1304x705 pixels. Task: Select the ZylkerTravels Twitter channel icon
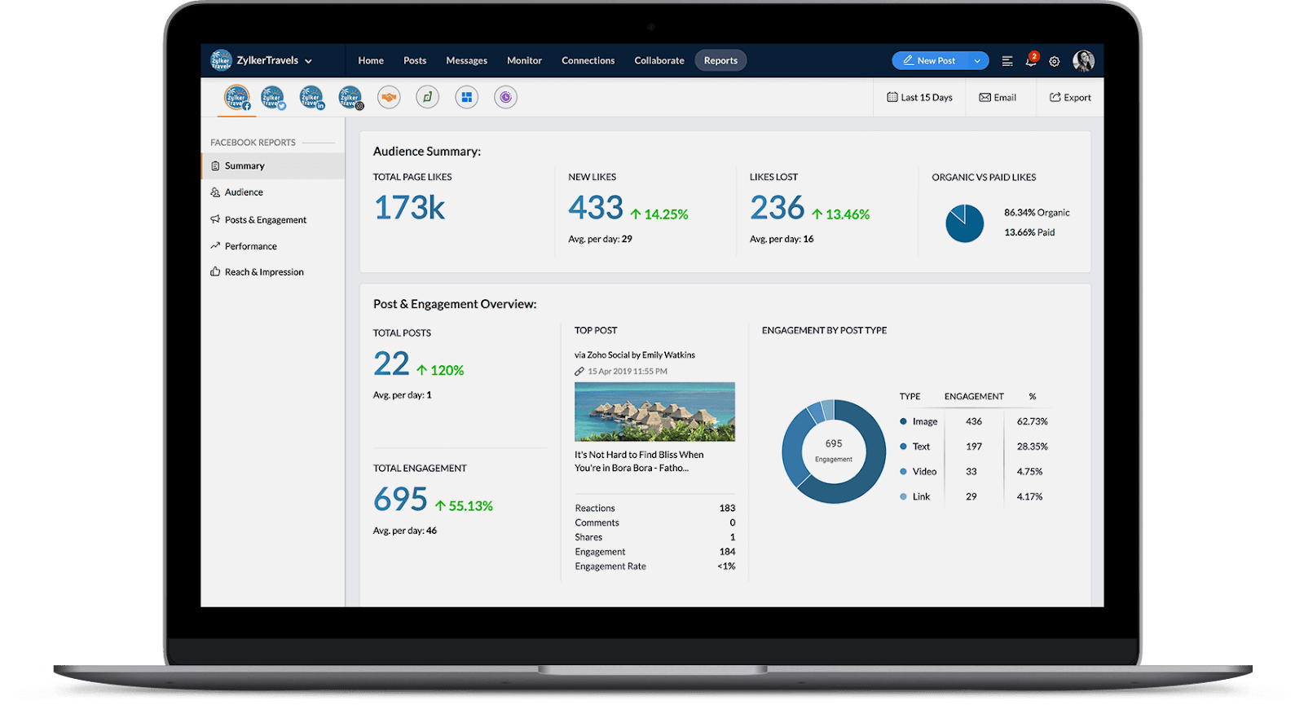pos(273,98)
